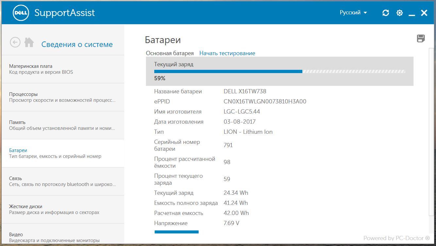
Task: Select Батареи menu item
Action: coord(63,153)
